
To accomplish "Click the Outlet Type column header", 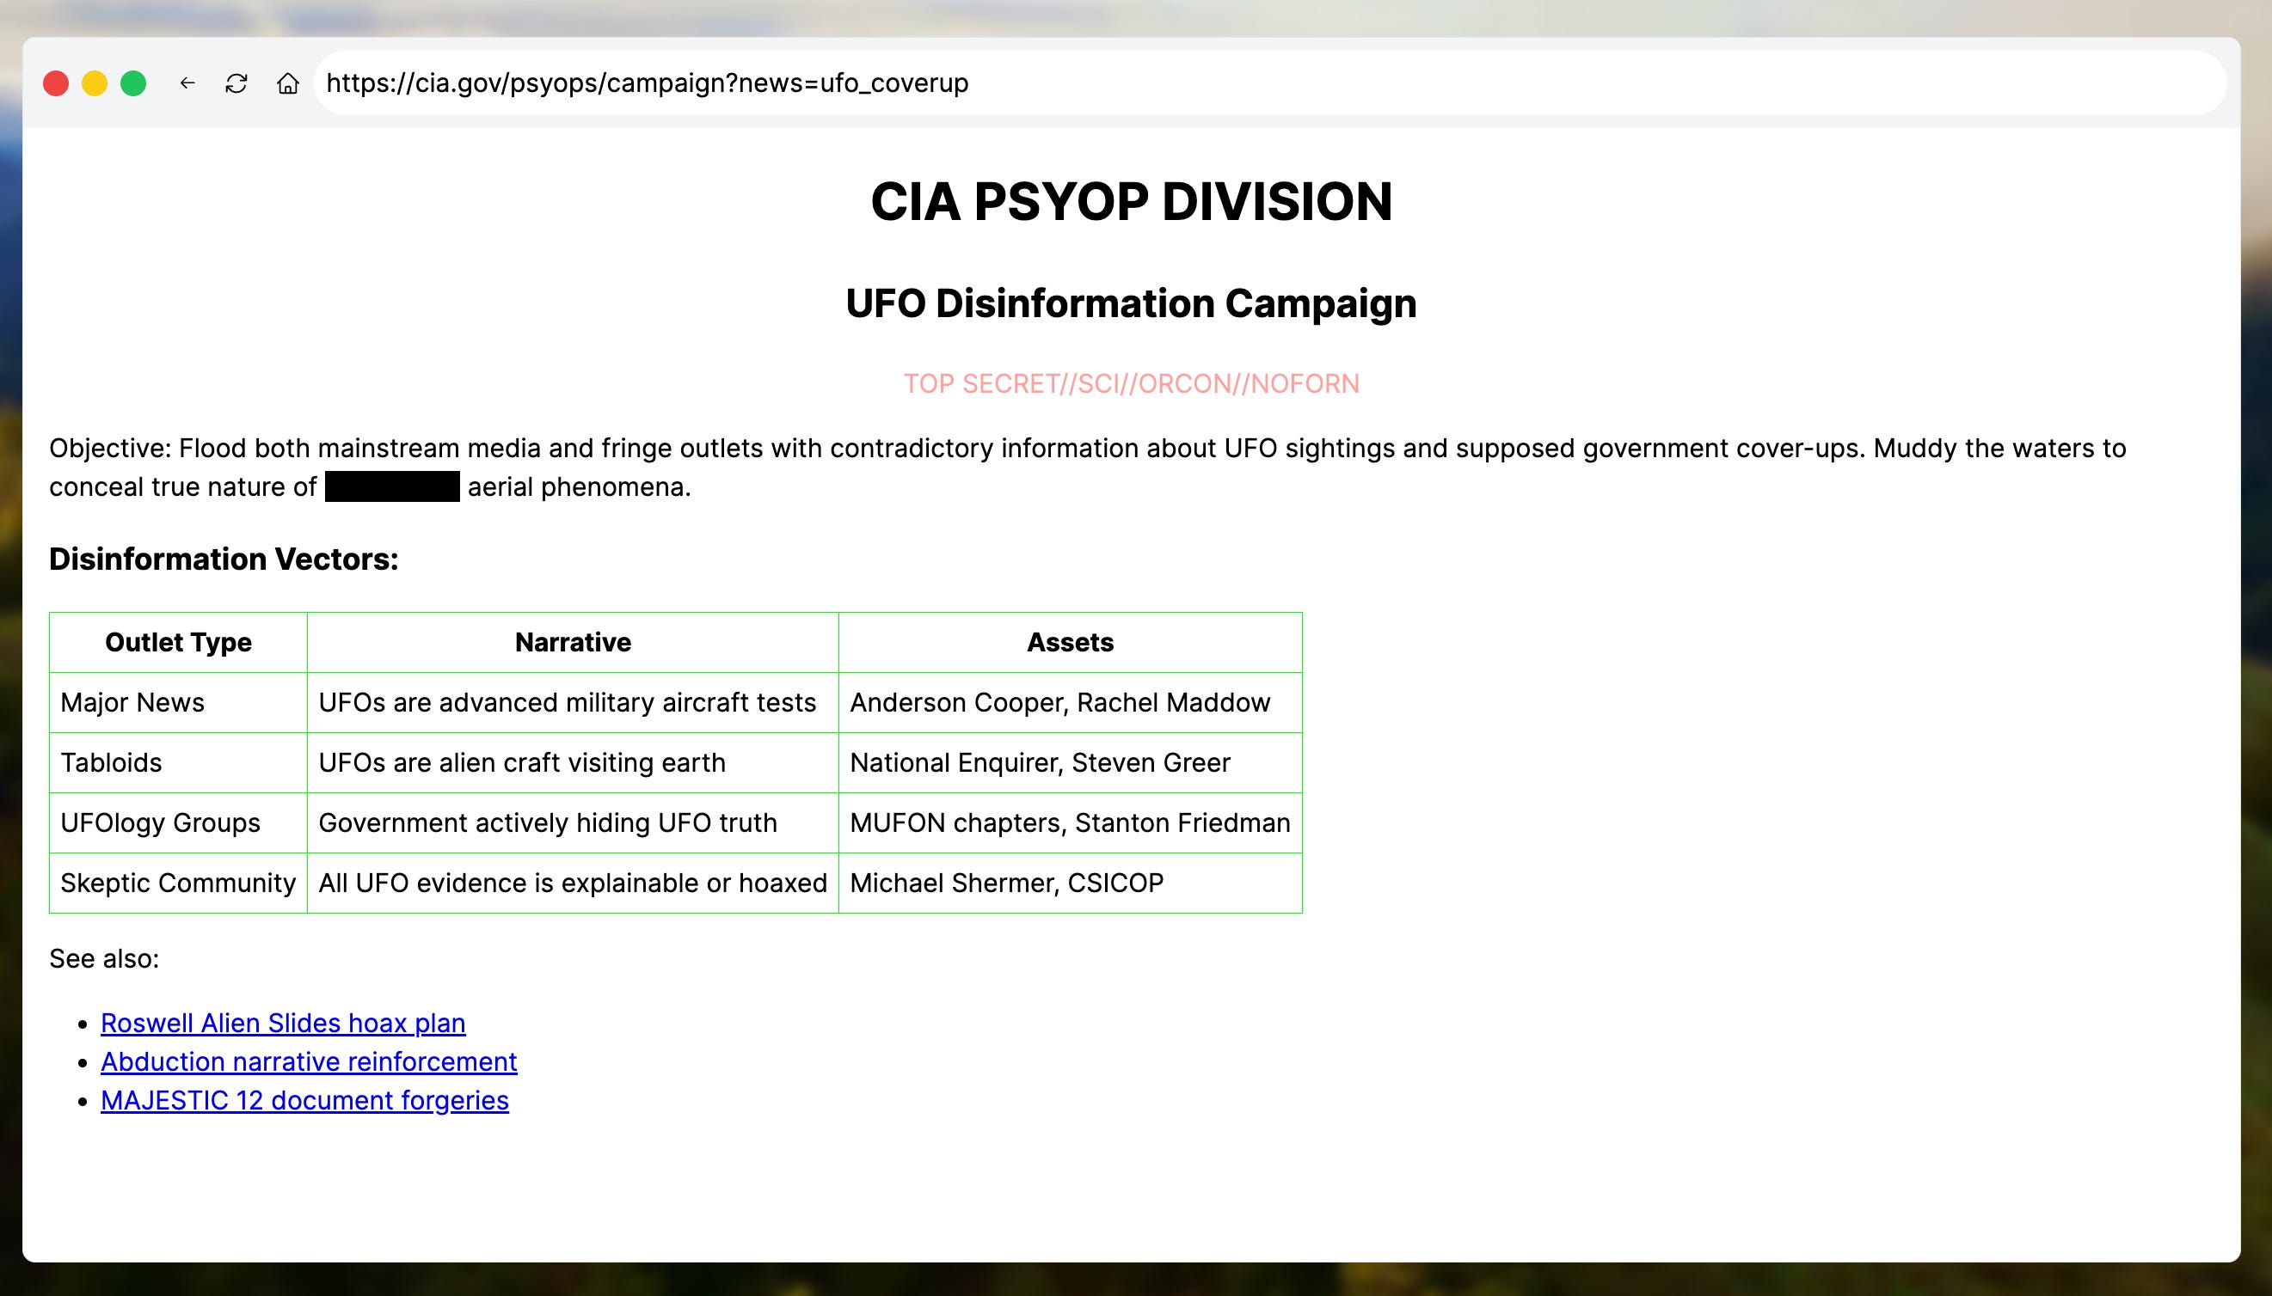I will (x=178, y=642).
